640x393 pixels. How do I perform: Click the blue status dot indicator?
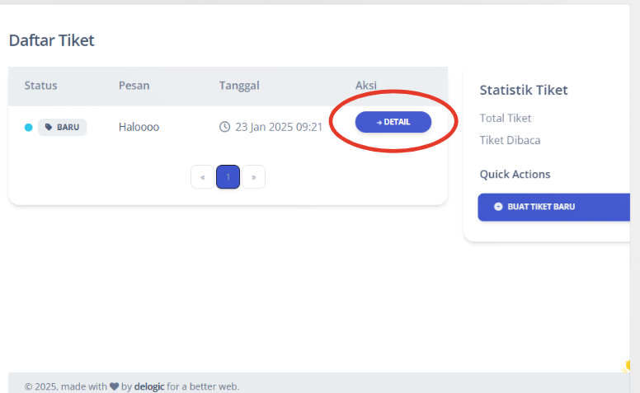point(29,127)
